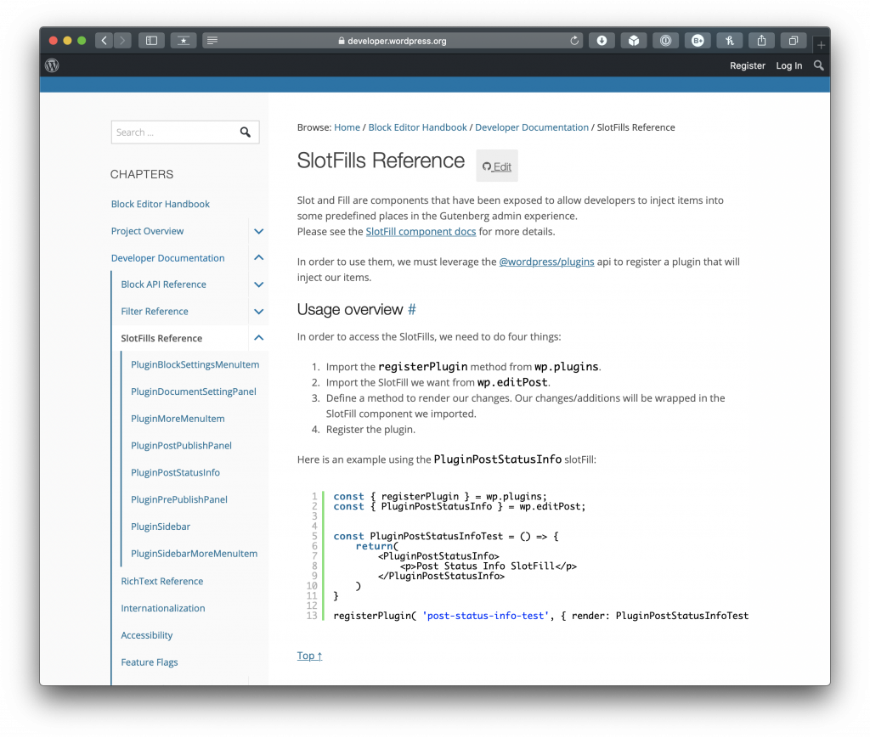
Task: Expand the Project Overview chevron
Action: click(x=258, y=231)
